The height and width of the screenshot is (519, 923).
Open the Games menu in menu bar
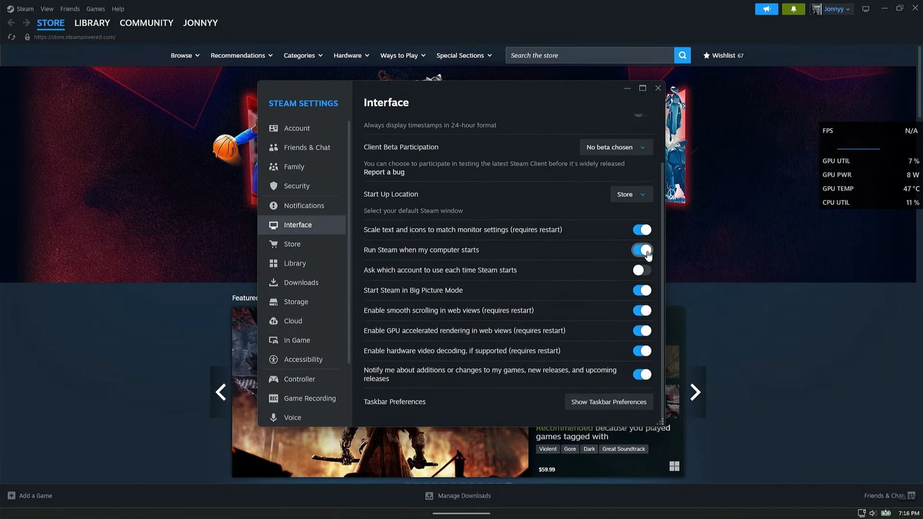click(x=96, y=9)
